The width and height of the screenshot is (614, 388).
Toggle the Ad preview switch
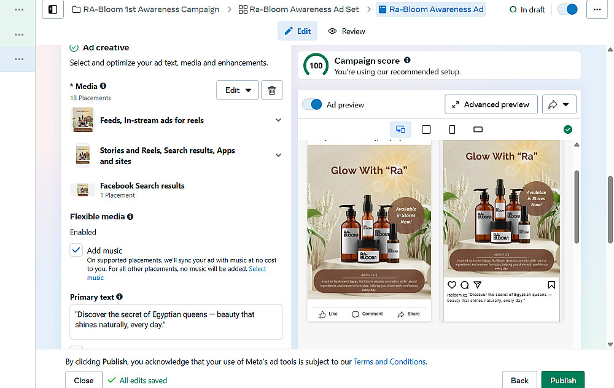[313, 104]
